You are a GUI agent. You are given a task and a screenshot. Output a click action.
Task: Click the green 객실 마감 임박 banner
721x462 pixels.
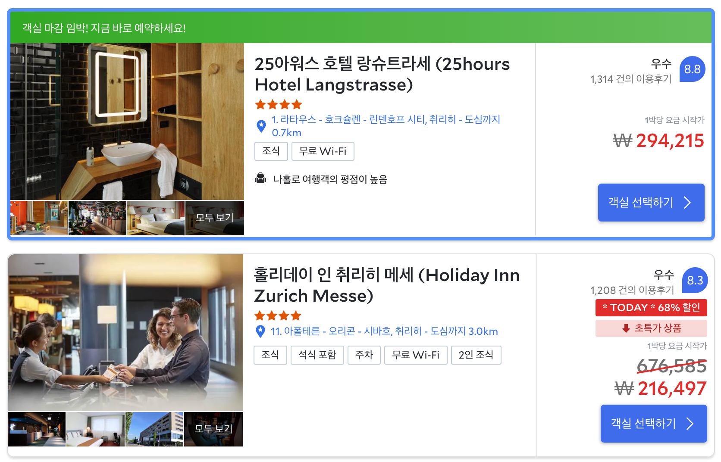click(361, 28)
